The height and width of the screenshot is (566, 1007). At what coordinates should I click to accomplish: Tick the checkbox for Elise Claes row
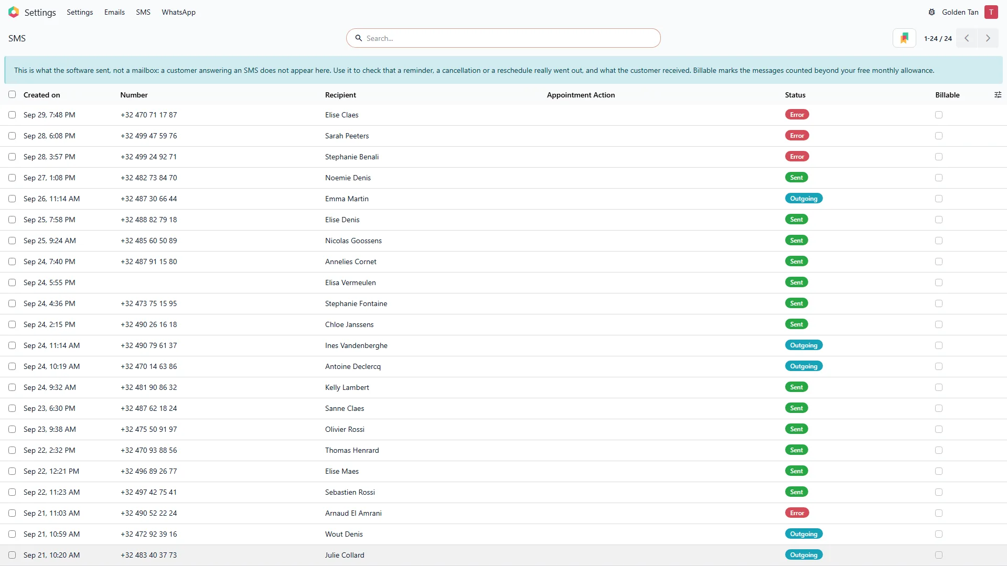click(x=12, y=115)
